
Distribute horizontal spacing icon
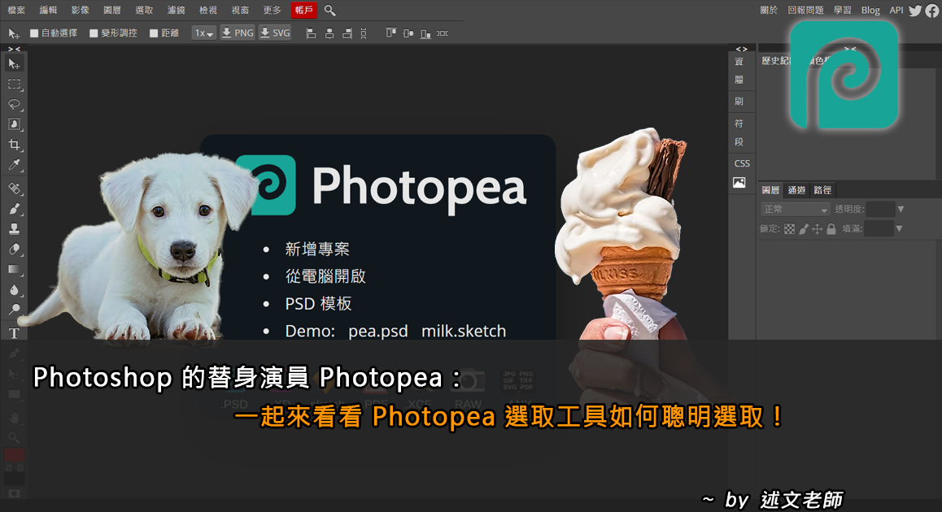pos(443,33)
